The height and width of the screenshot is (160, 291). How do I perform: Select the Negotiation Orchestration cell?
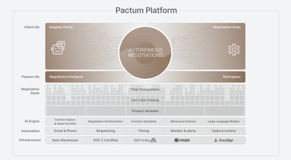point(106,121)
